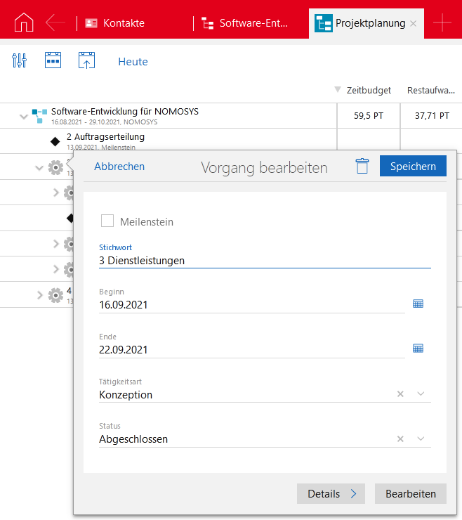Viewport: 462px width, 520px height.
Task: Add a new tab with plus icon
Action: [442, 22]
